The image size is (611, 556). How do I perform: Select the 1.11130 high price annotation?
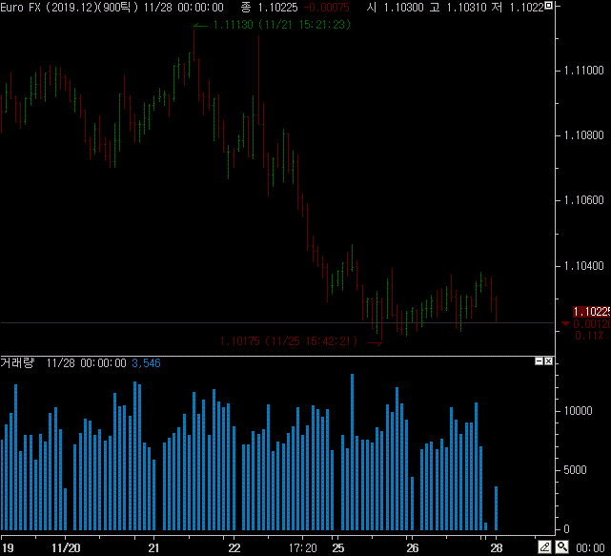pyautogui.click(x=281, y=25)
